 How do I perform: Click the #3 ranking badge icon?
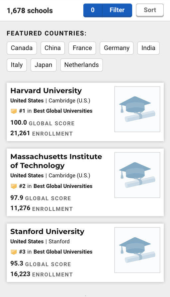pos(14,252)
